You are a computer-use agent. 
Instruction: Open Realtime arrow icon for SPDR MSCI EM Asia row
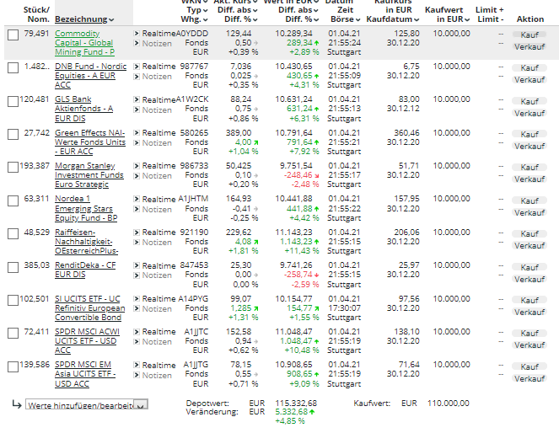[137, 365]
